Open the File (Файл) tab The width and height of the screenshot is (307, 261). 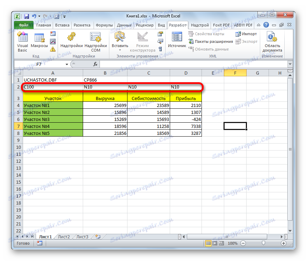coord(24,25)
